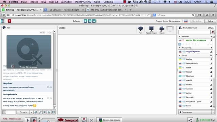The width and height of the screenshot is (217, 122).
Task: Open the Правка menu
Action: click(34, 2)
